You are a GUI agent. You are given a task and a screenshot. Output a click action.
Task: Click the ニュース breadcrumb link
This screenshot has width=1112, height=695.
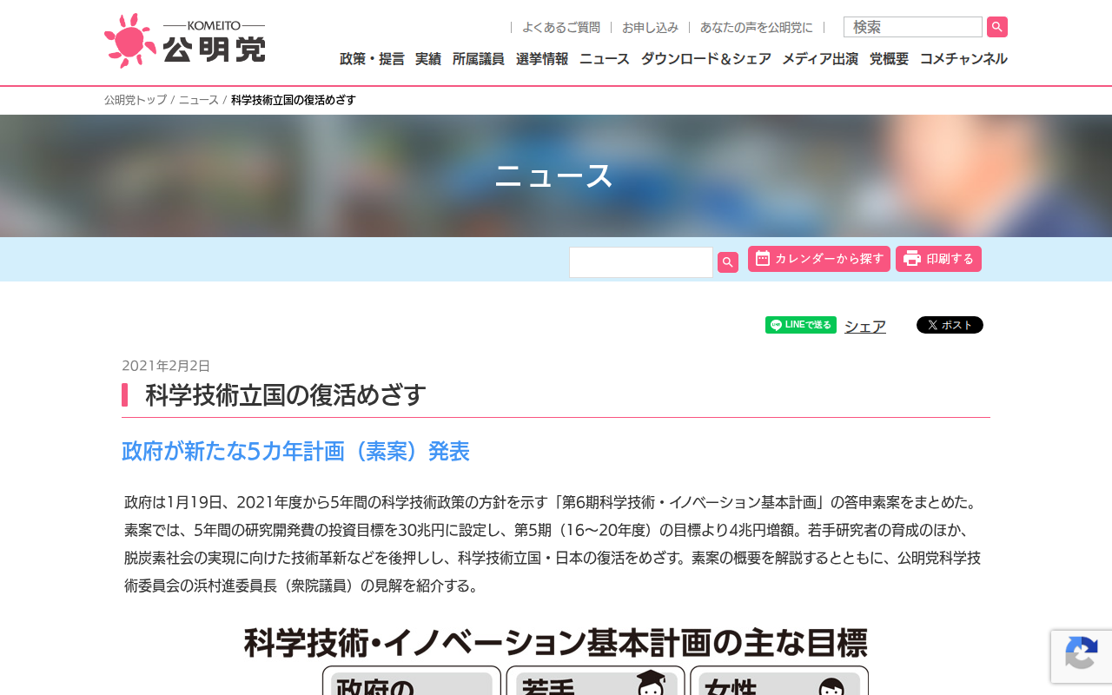[199, 100]
